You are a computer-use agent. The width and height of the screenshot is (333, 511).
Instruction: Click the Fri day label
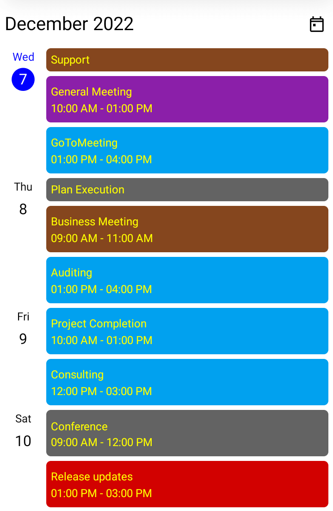tap(23, 317)
